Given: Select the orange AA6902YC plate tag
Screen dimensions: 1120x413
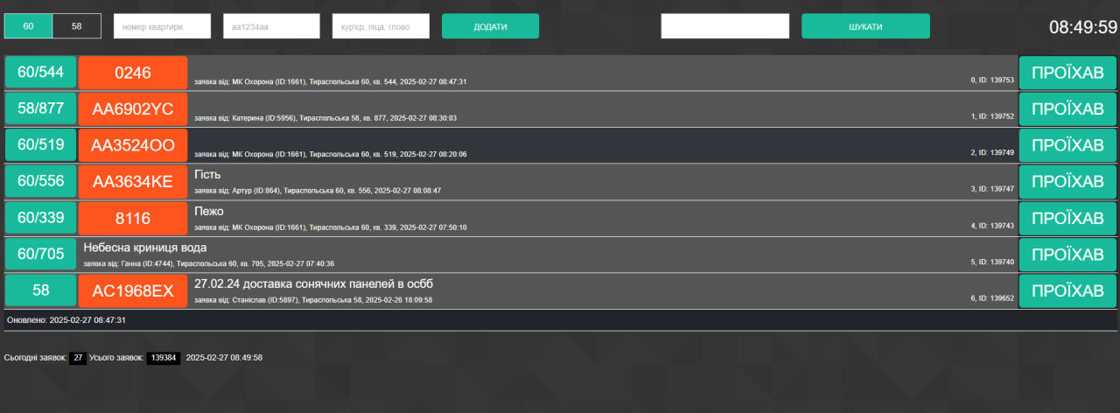Looking at the screenshot, I should click(133, 109).
